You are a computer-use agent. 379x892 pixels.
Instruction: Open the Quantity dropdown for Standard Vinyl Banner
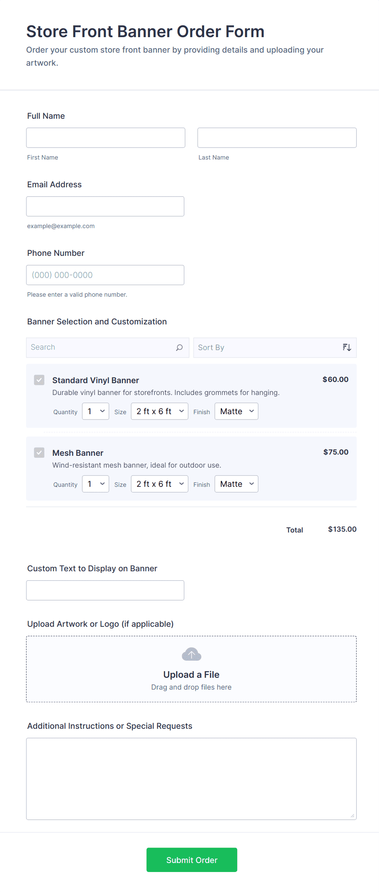[x=95, y=411]
